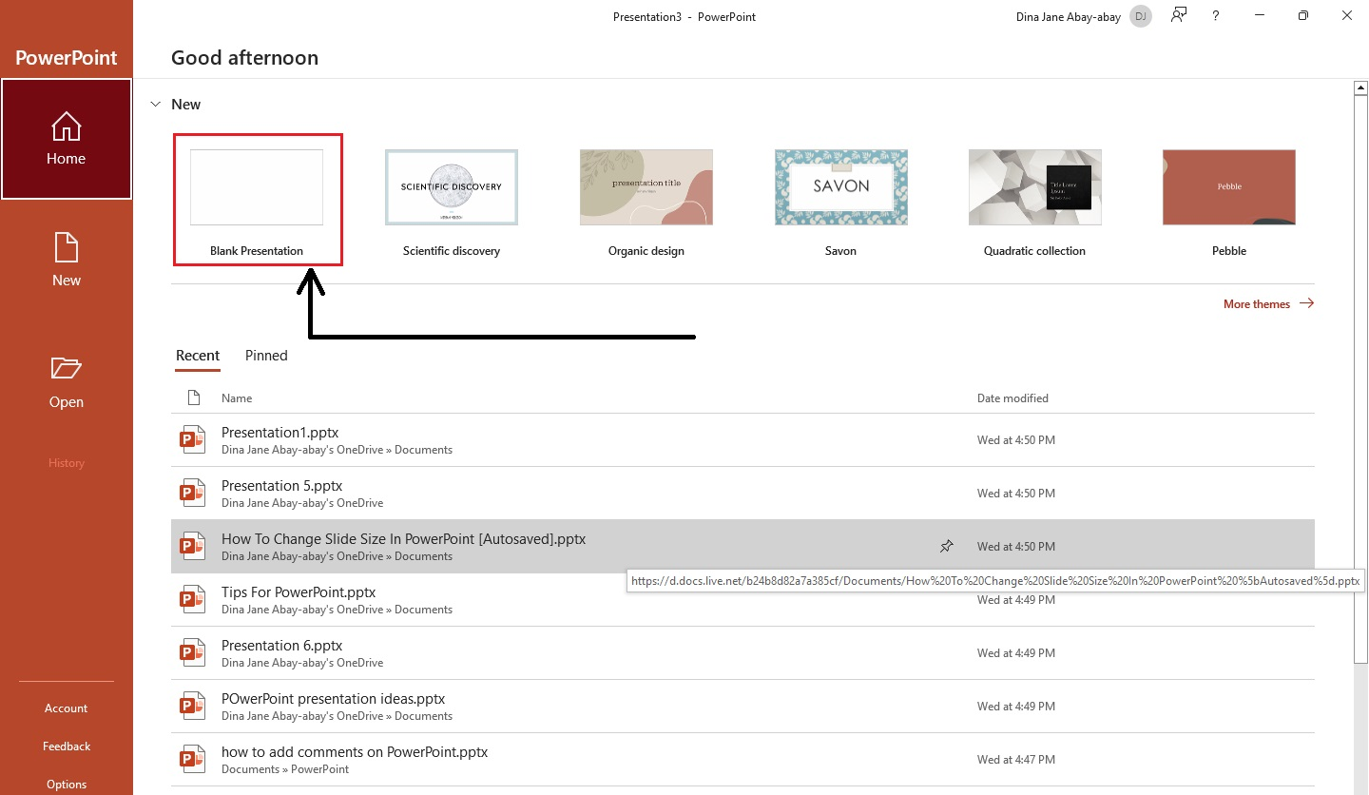The image size is (1369, 795).
Task: Go to Account settings
Action: tap(66, 708)
